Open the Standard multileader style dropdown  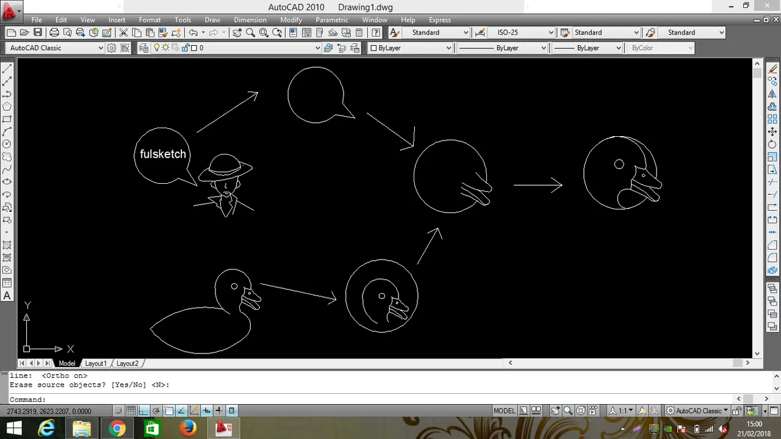(691, 32)
